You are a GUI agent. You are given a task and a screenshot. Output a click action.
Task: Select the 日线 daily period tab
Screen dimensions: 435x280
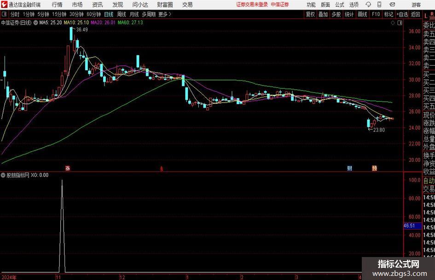109,14
